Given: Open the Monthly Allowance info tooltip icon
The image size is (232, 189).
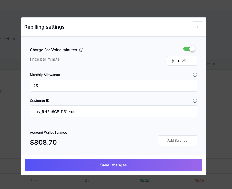Looking at the screenshot, I should (195, 75).
